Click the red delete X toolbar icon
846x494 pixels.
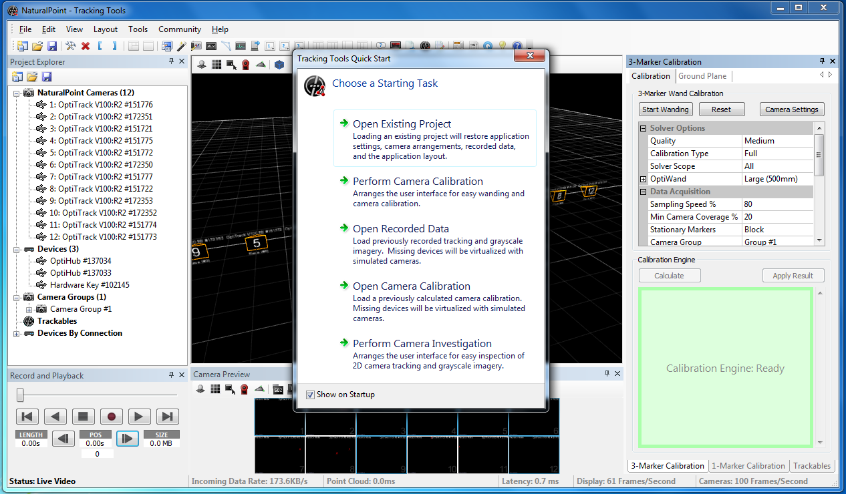(86, 46)
